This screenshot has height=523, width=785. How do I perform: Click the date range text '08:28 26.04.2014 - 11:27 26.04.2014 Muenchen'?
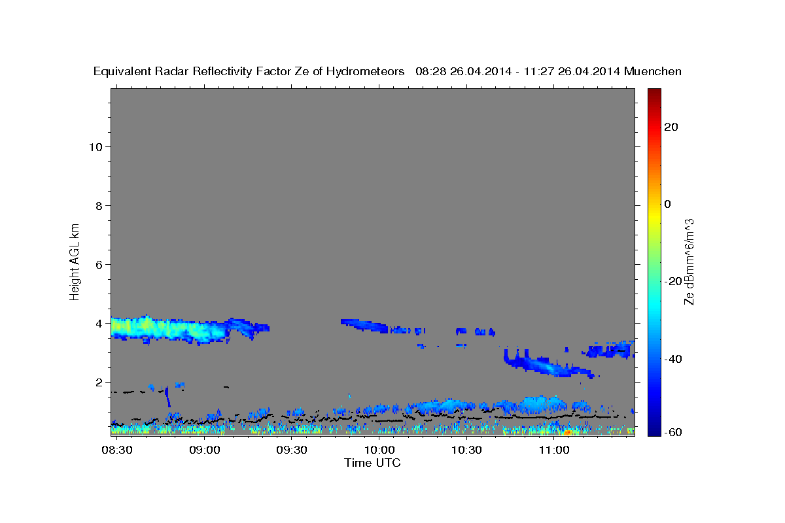(x=549, y=72)
